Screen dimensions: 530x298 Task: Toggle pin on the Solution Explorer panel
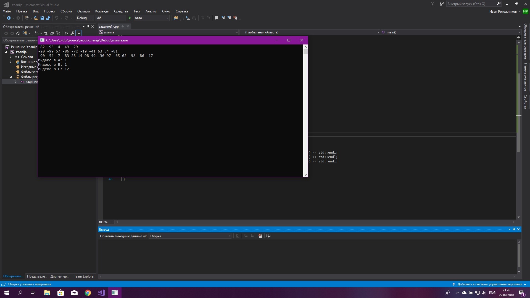(88, 27)
